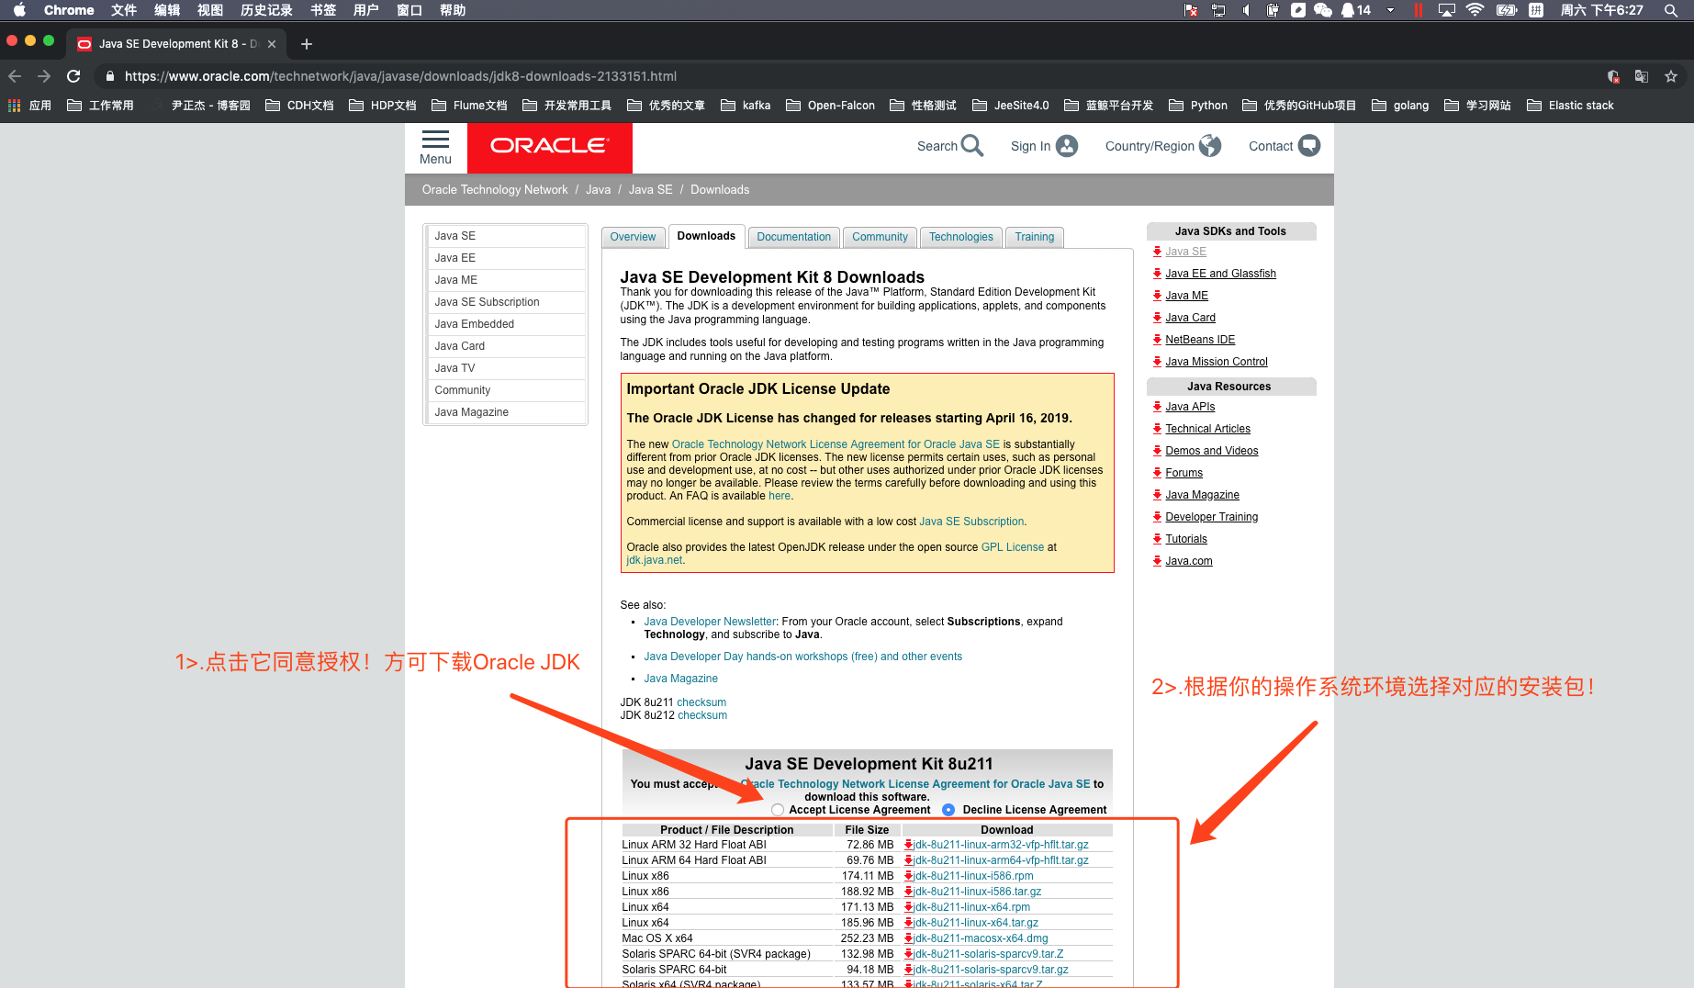Select Java SE Subscription in left sidebar

[x=506, y=302]
